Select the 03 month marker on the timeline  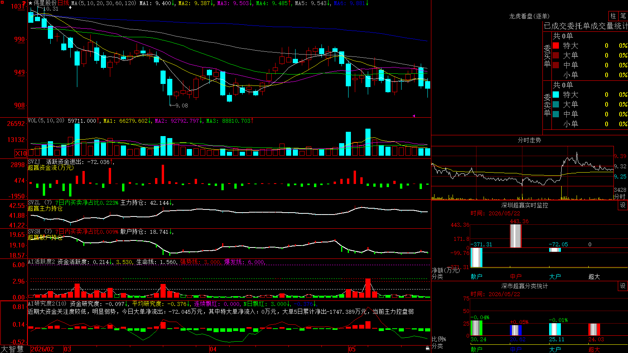pos(68,349)
